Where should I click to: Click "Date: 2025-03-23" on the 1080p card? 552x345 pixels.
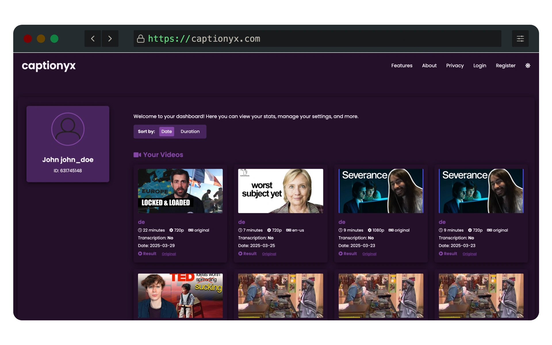coord(357,246)
